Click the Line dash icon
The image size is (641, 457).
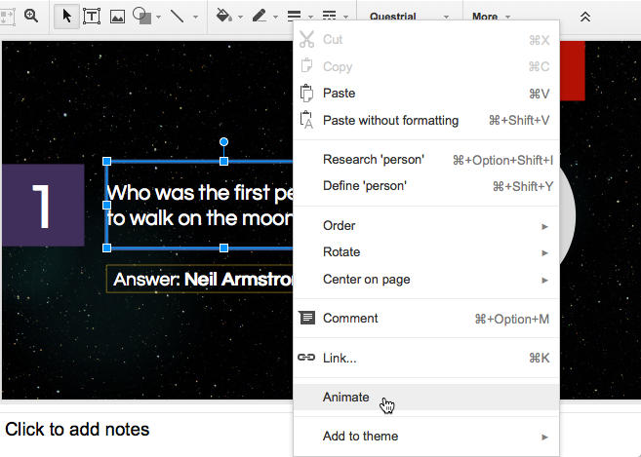click(330, 16)
